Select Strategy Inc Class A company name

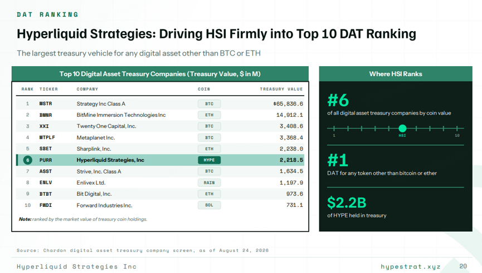(x=101, y=103)
